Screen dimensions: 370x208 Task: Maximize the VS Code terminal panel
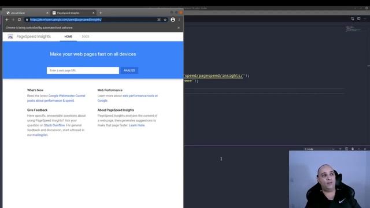(x=358, y=149)
